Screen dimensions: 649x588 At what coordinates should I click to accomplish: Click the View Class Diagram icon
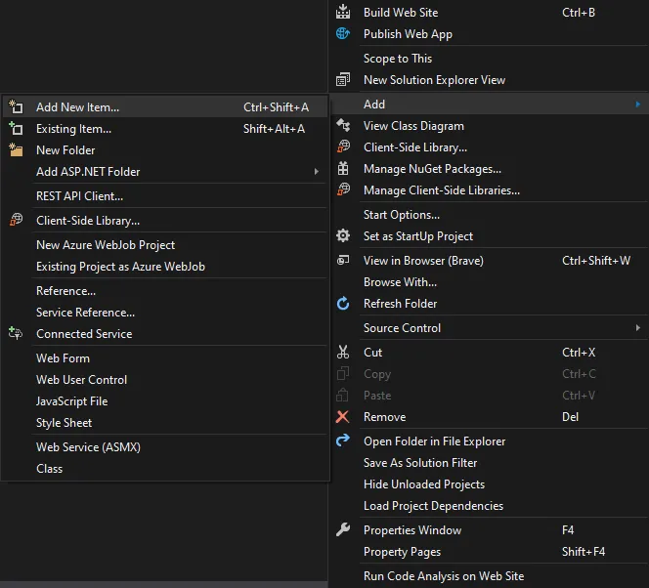(343, 126)
